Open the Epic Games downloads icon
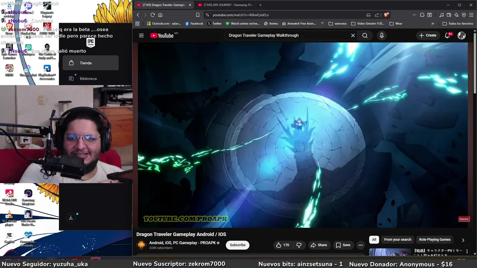 tap(71, 218)
